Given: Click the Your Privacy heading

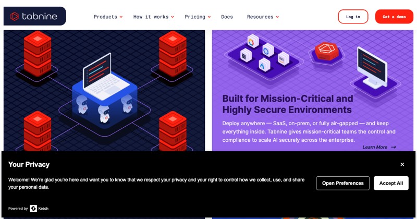Looking at the screenshot, I should (x=29, y=164).
